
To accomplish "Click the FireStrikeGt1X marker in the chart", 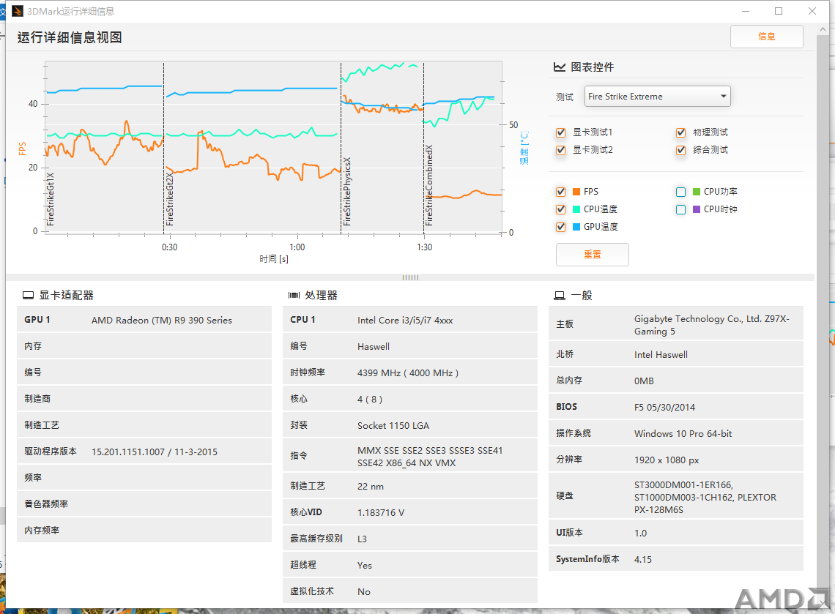I will (51, 199).
